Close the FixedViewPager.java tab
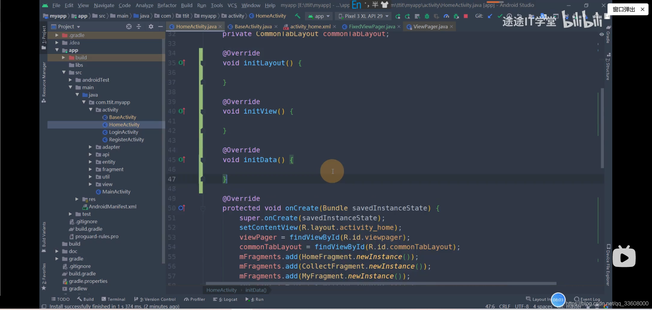The height and width of the screenshot is (310, 652). (x=399, y=26)
